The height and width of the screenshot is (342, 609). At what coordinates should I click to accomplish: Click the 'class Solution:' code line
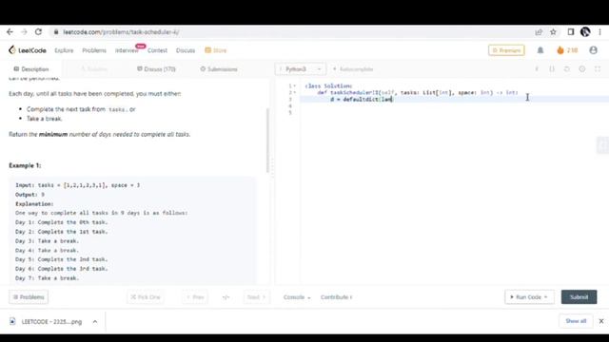pyautogui.click(x=328, y=86)
